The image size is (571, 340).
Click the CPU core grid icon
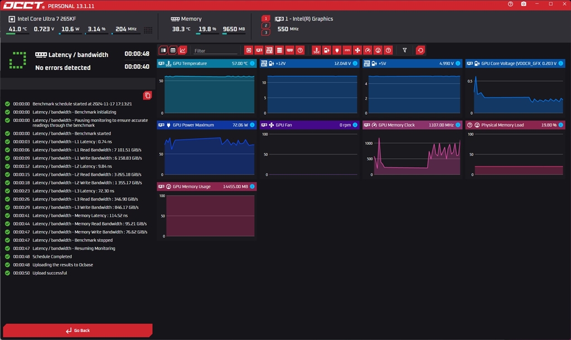[x=148, y=30]
